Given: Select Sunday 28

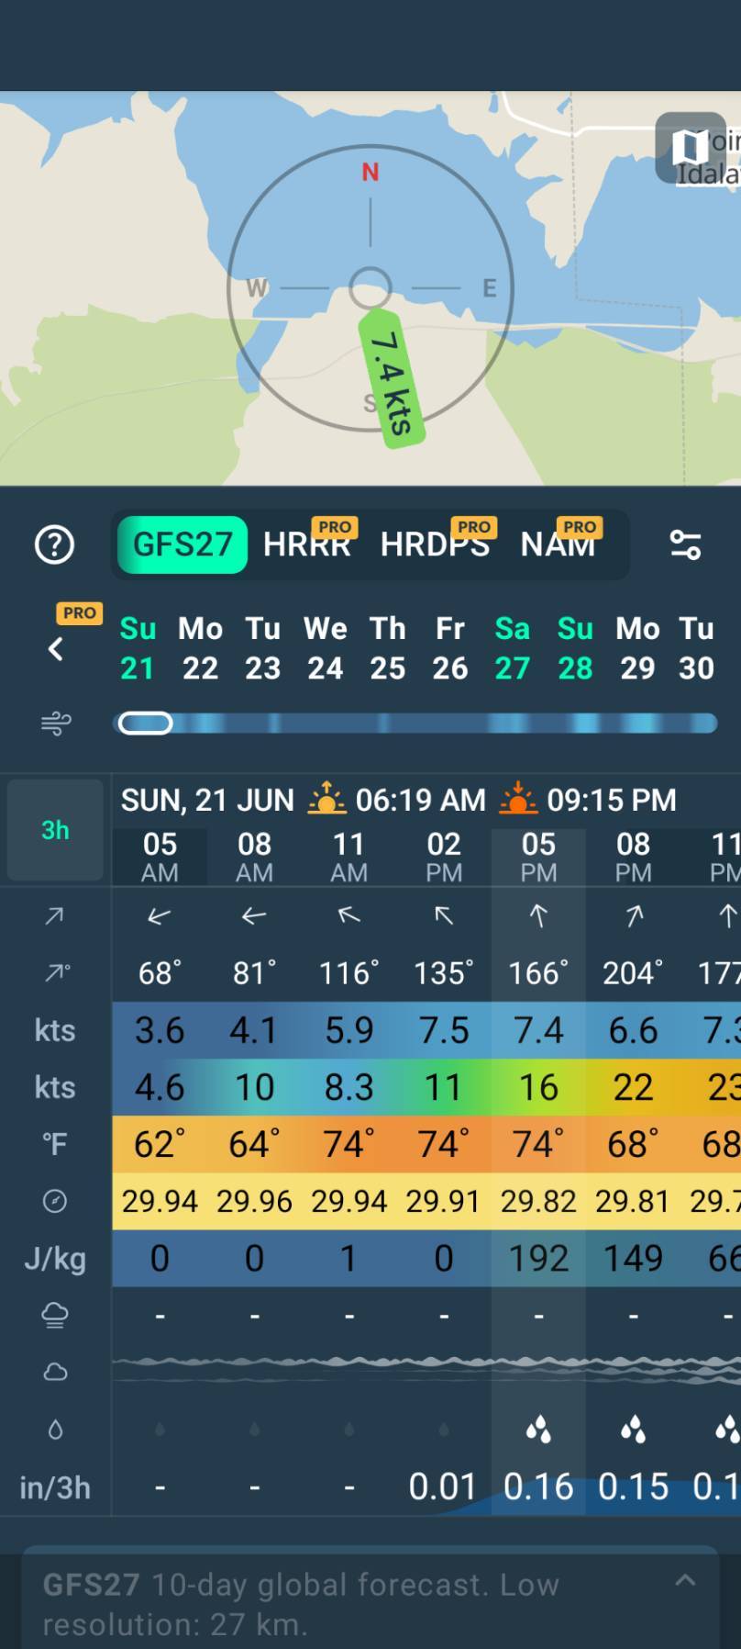Looking at the screenshot, I should (x=575, y=648).
